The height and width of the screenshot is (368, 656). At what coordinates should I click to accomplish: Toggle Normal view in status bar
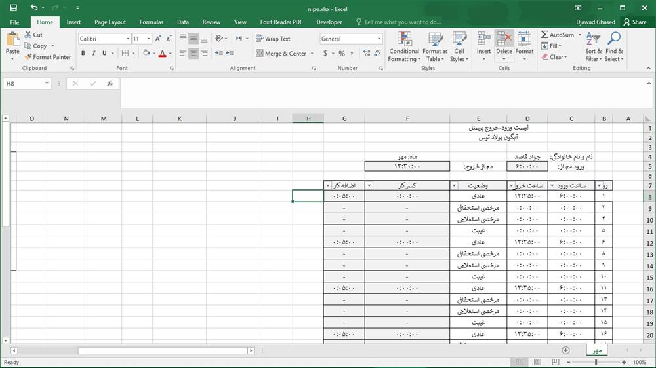(x=519, y=362)
